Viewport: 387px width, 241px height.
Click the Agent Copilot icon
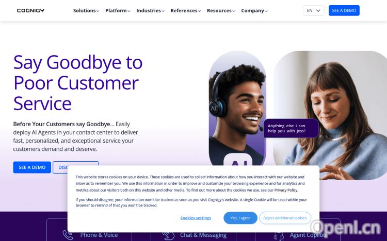[x=279, y=236]
